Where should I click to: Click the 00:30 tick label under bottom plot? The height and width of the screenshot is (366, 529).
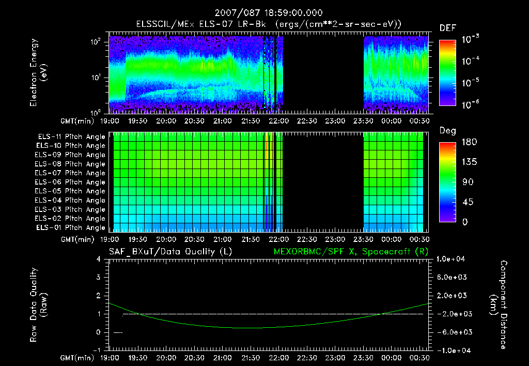(419, 358)
